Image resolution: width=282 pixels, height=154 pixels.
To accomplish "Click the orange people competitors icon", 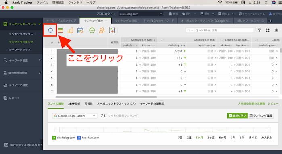I will pos(102,30).
